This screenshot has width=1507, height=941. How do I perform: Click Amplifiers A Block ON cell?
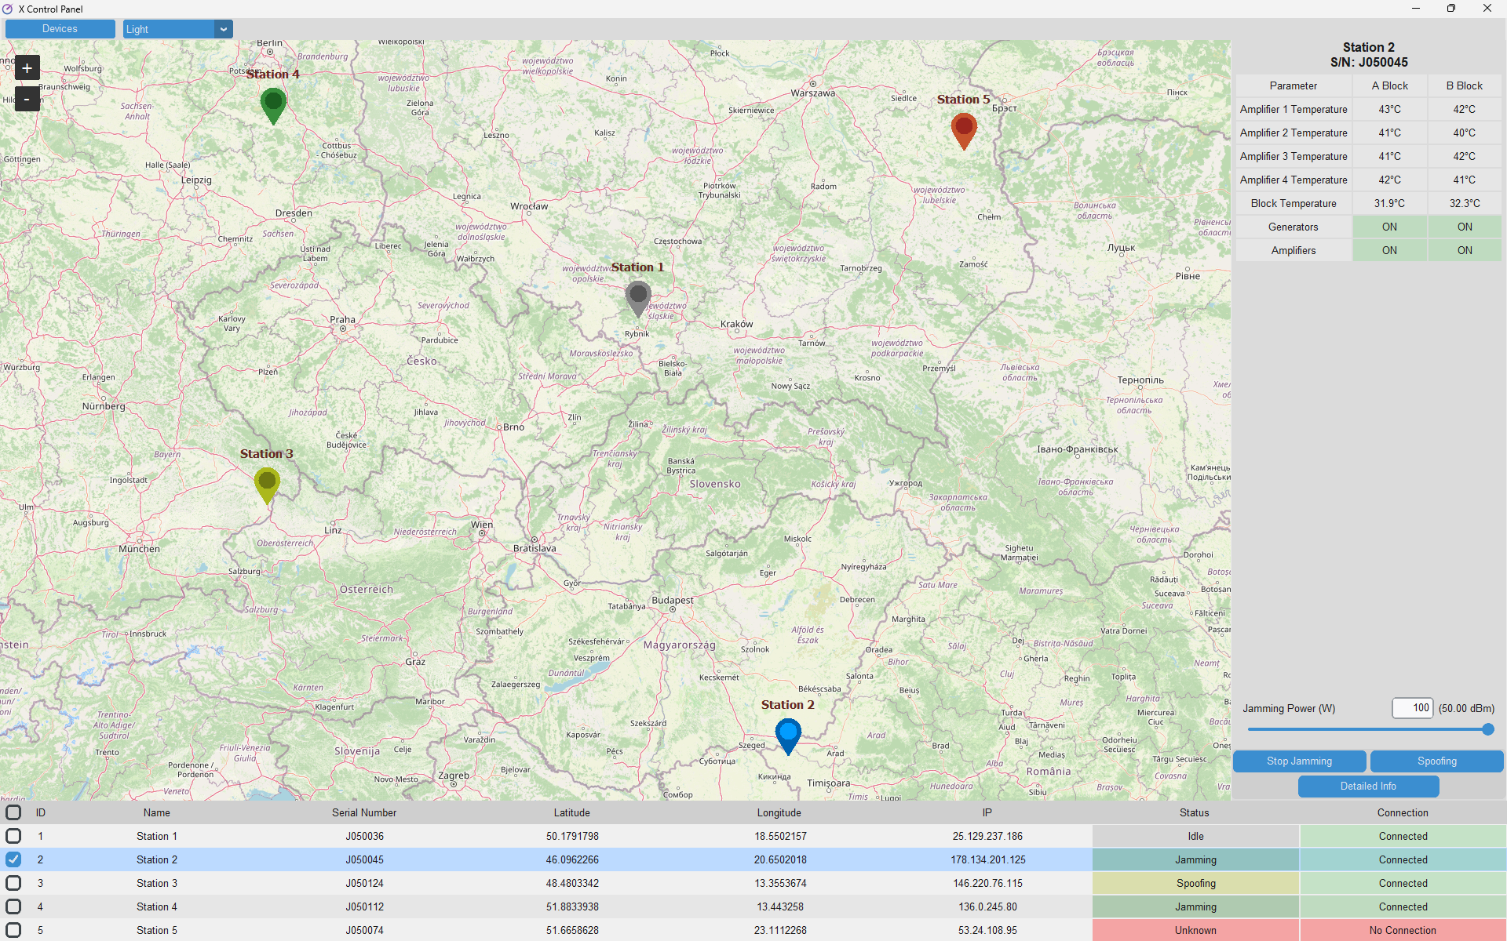pos(1389,250)
